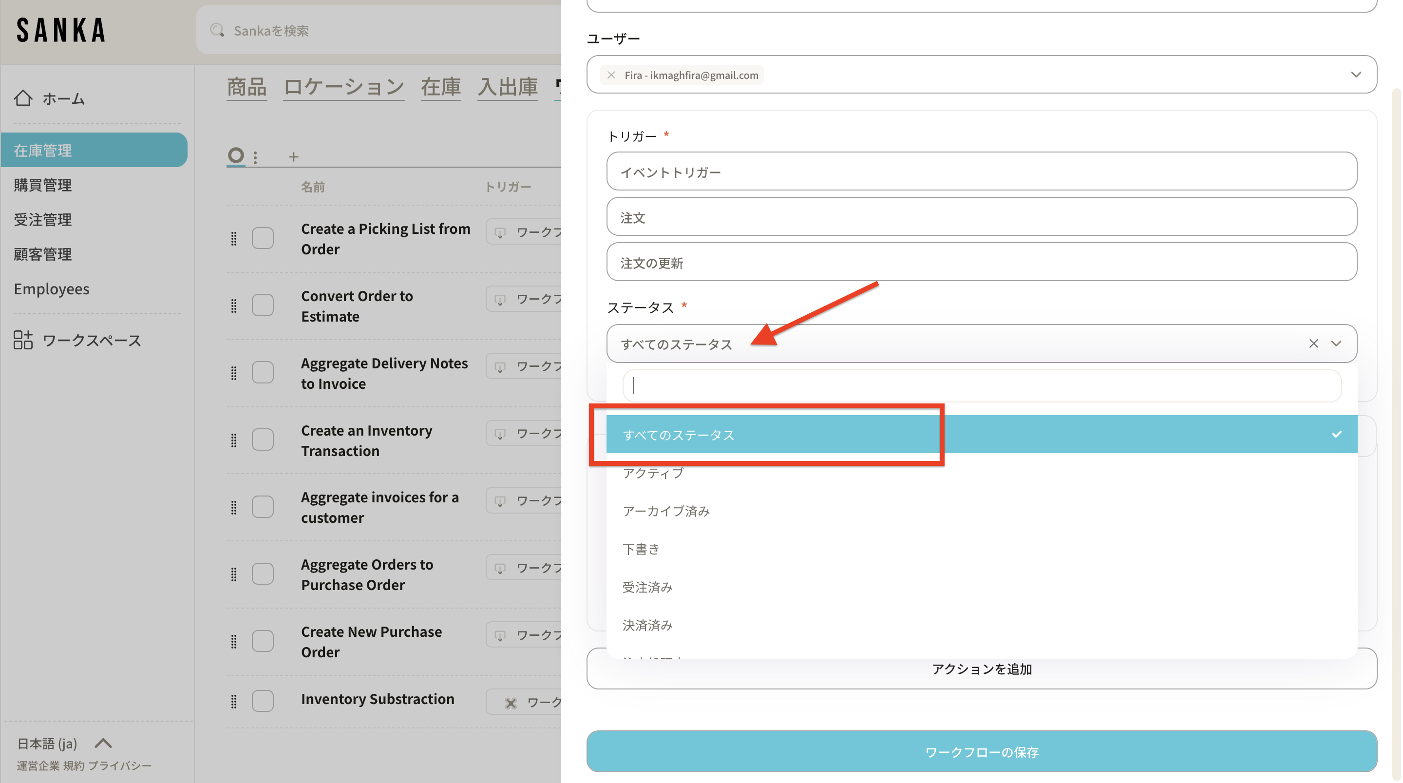Image resolution: width=1403 pixels, height=783 pixels.
Task: Click the search magnifier icon
Action: pyautogui.click(x=217, y=31)
